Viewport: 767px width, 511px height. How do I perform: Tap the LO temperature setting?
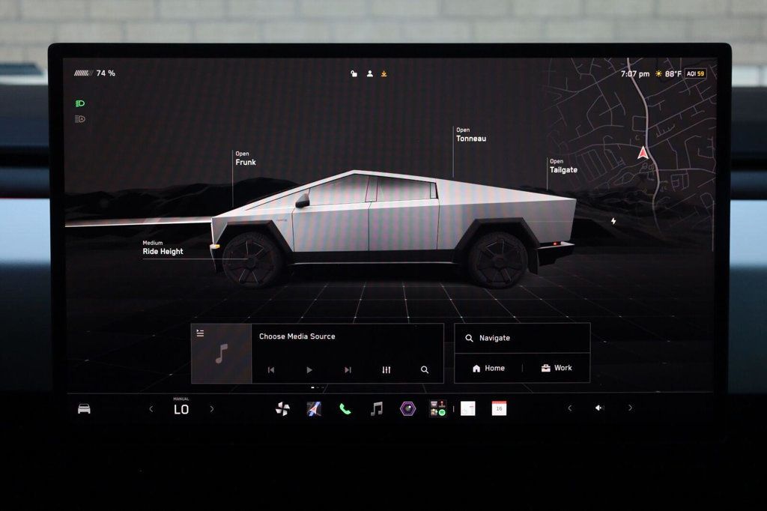click(x=181, y=409)
